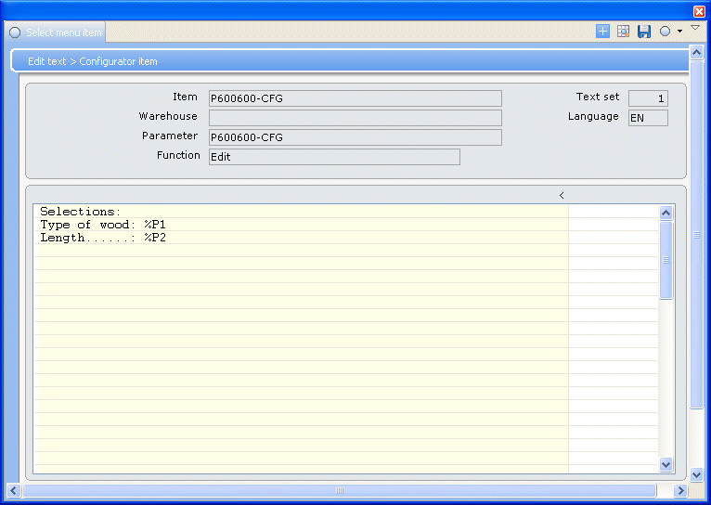The image size is (711, 505).
Task: Select the 'Select menu item' tab
Action: pos(56,32)
